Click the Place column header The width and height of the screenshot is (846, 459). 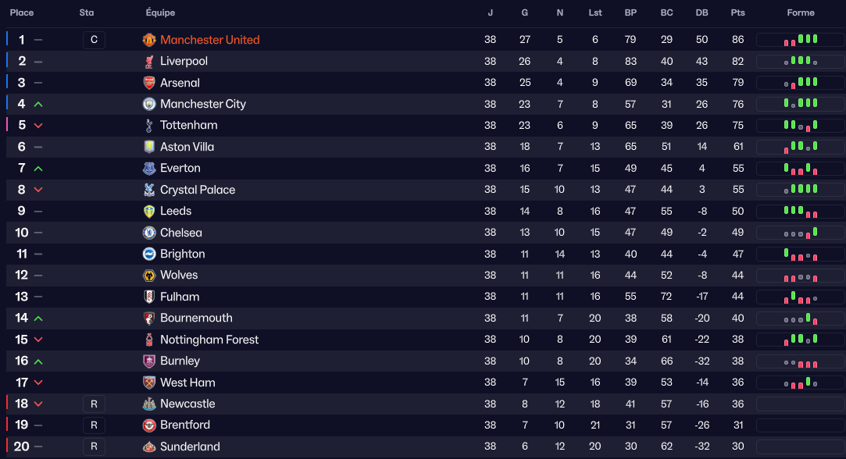[22, 13]
